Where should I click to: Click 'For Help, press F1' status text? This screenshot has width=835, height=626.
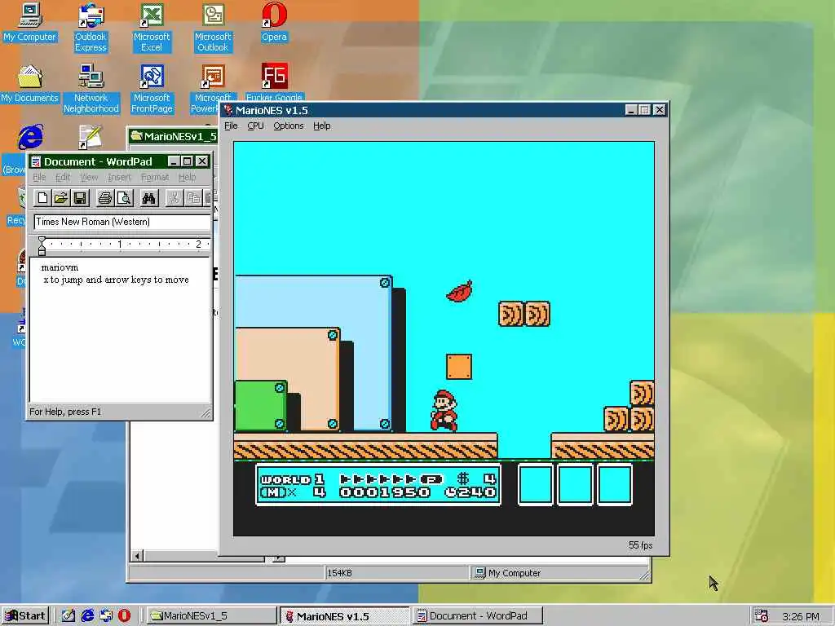coord(65,412)
